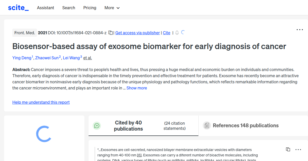This screenshot has width=308, height=161.
Task: Open the Pricing page
Action: [x=90, y=8]
